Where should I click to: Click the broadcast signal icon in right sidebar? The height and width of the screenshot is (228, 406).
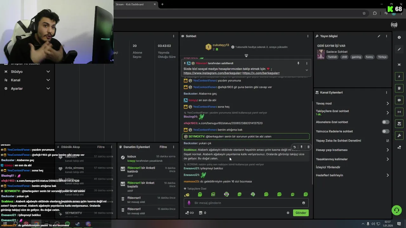(x=399, y=112)
